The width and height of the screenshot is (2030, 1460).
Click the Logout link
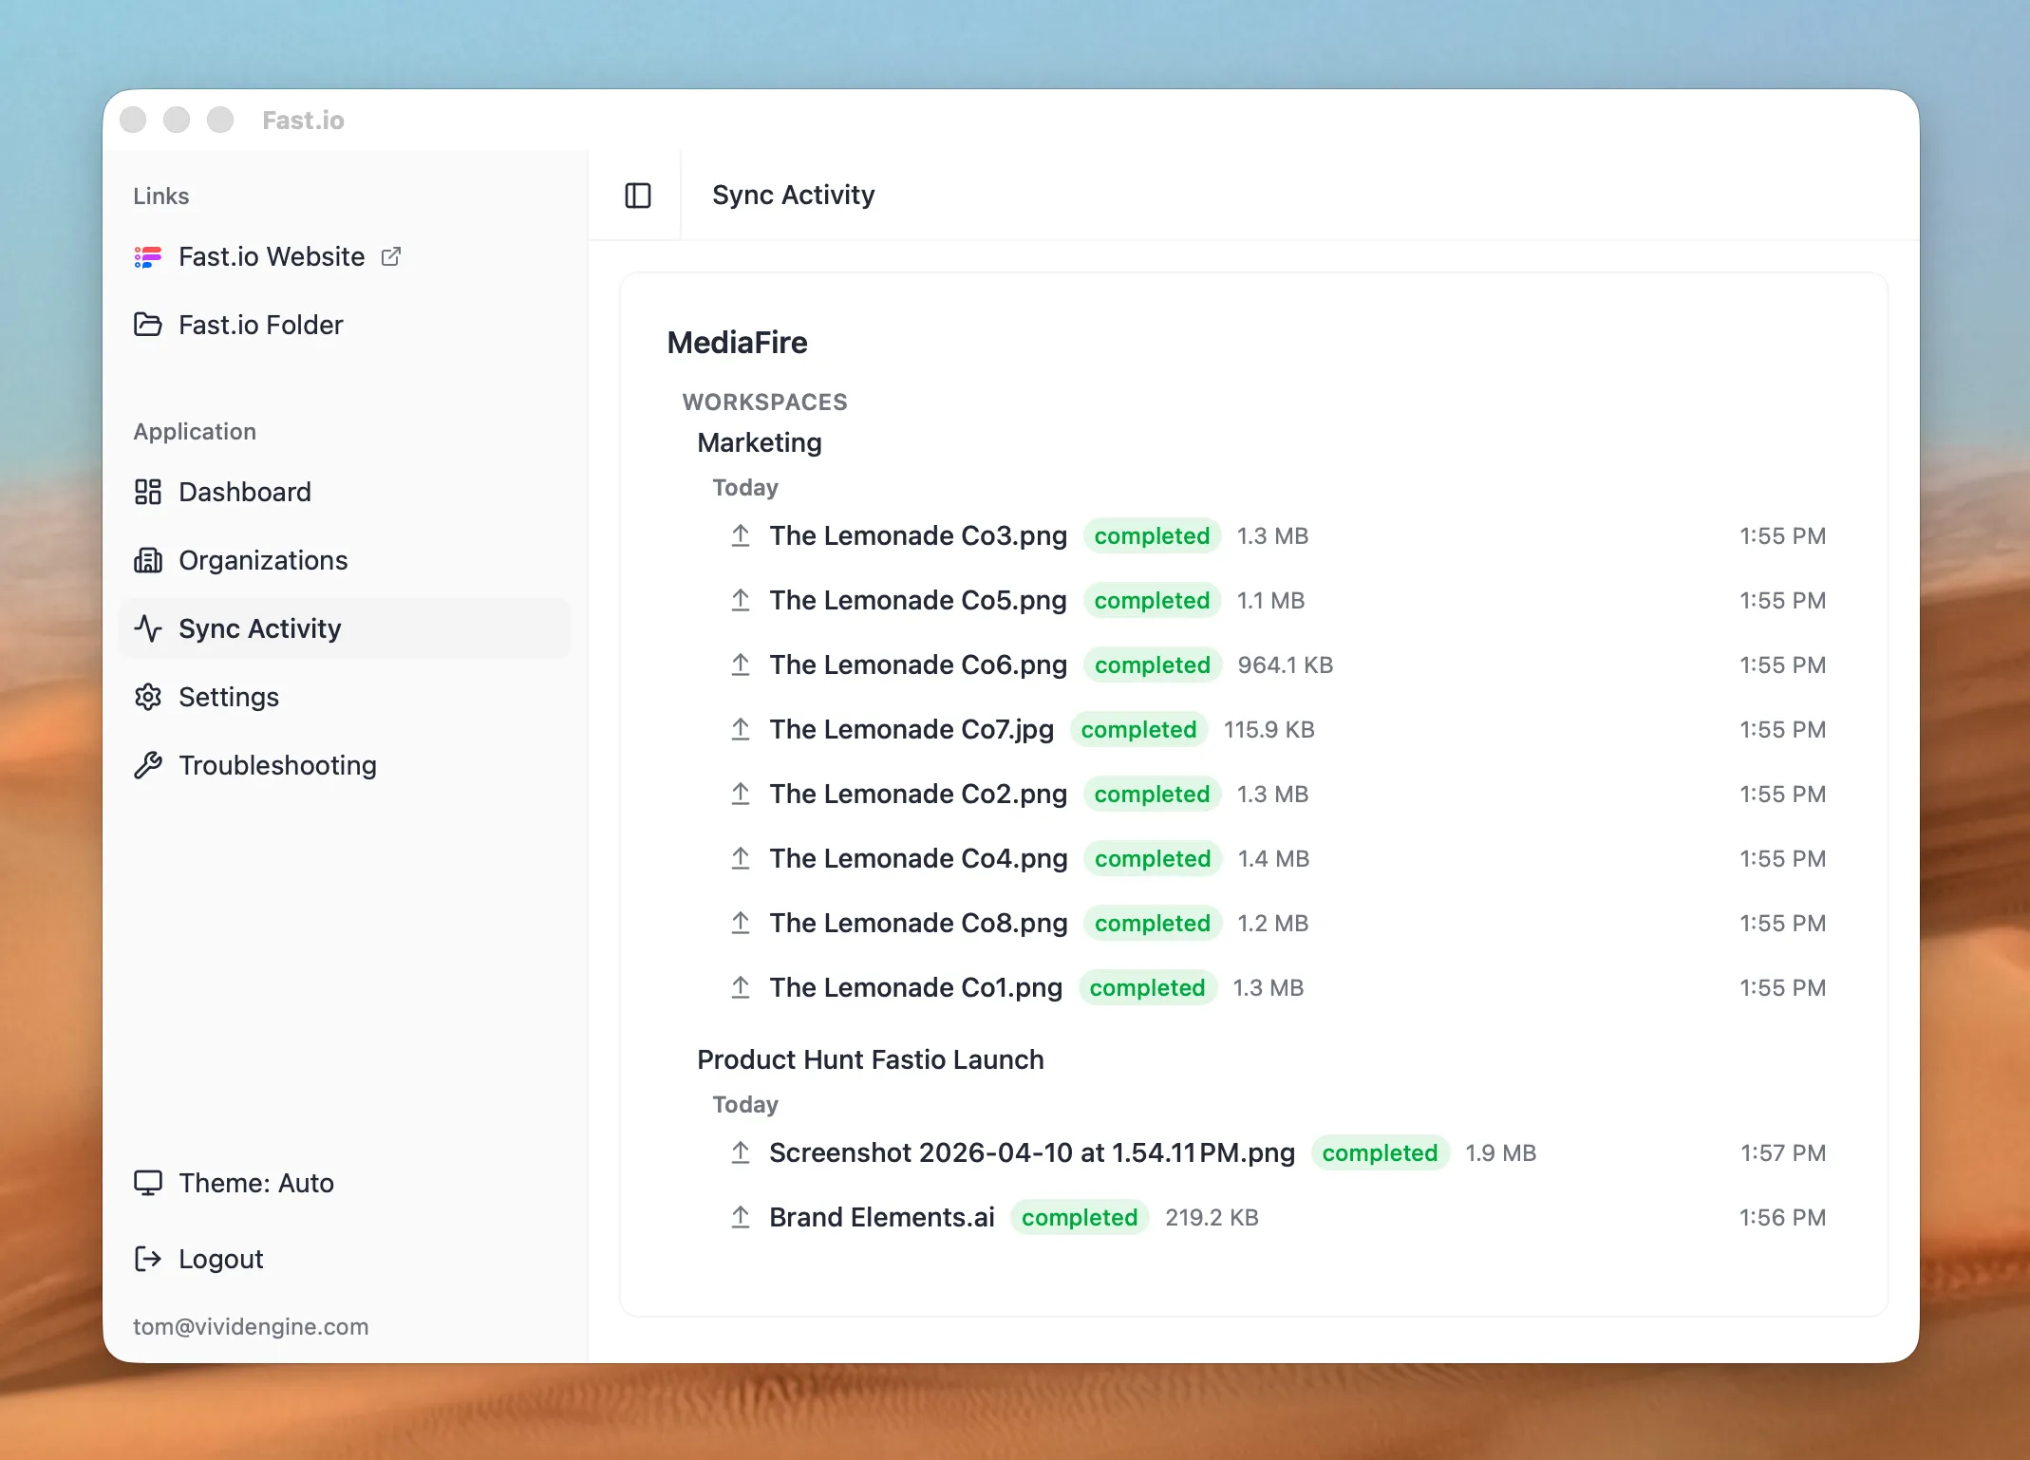point(220,1259)
